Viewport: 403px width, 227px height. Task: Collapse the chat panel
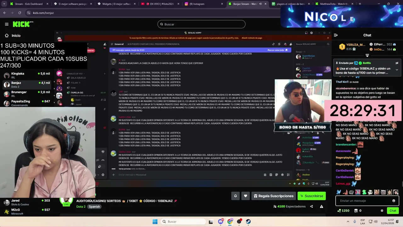coord(336,35)
